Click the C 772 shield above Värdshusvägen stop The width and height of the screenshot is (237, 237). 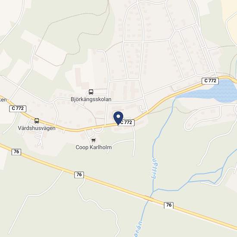18,109
